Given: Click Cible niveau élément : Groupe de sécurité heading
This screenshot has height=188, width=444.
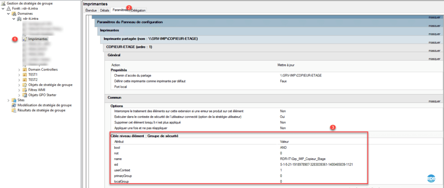Looking at the screenshot, I should tap(144, 136).
